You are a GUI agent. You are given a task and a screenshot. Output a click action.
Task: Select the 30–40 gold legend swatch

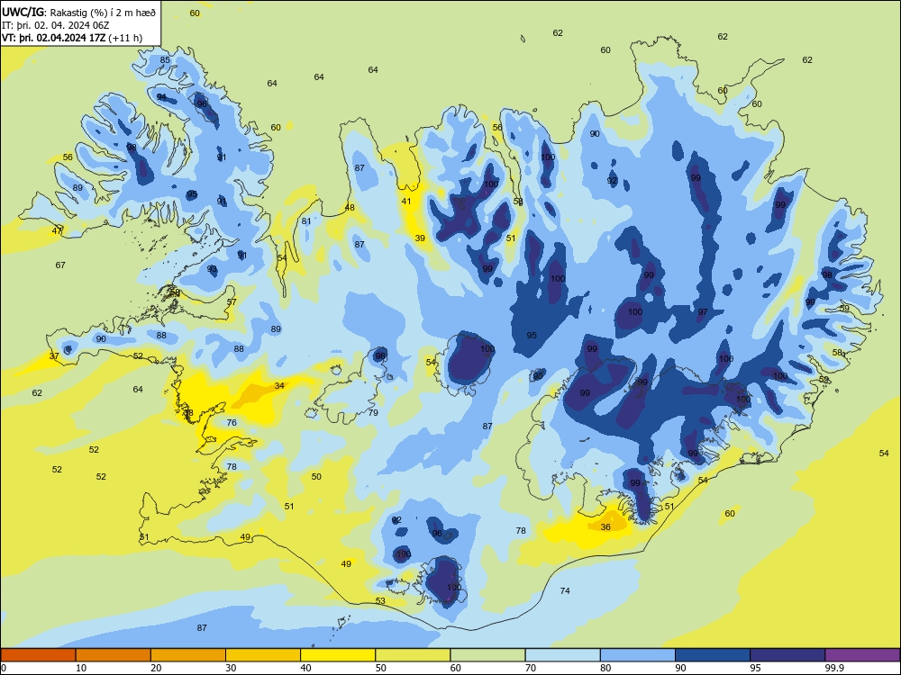(x=263, y=655)
